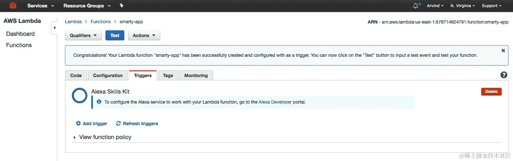The width and height of the screenshot is (513, 161).
Task: Click the info icon in Alexa notice
Action: (x=99, y=102)
